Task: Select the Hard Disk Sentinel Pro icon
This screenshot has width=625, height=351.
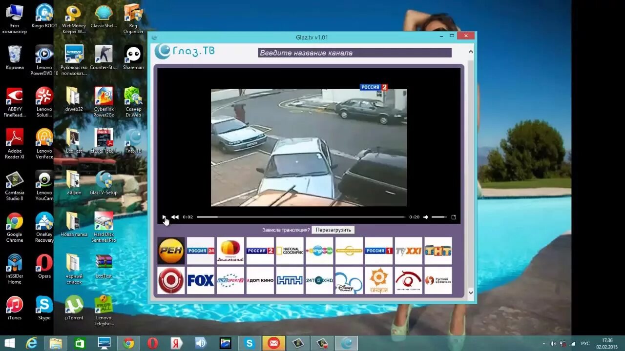Action: 104,228
